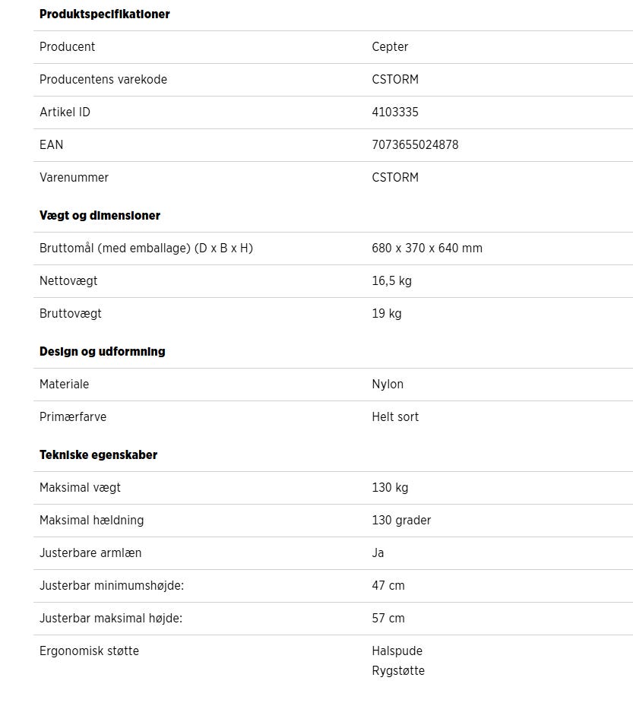Click the Maksimal vægt label

(80, 488)
